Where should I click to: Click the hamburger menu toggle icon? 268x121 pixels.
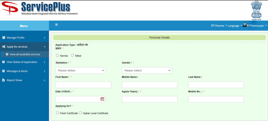point(57,25)
